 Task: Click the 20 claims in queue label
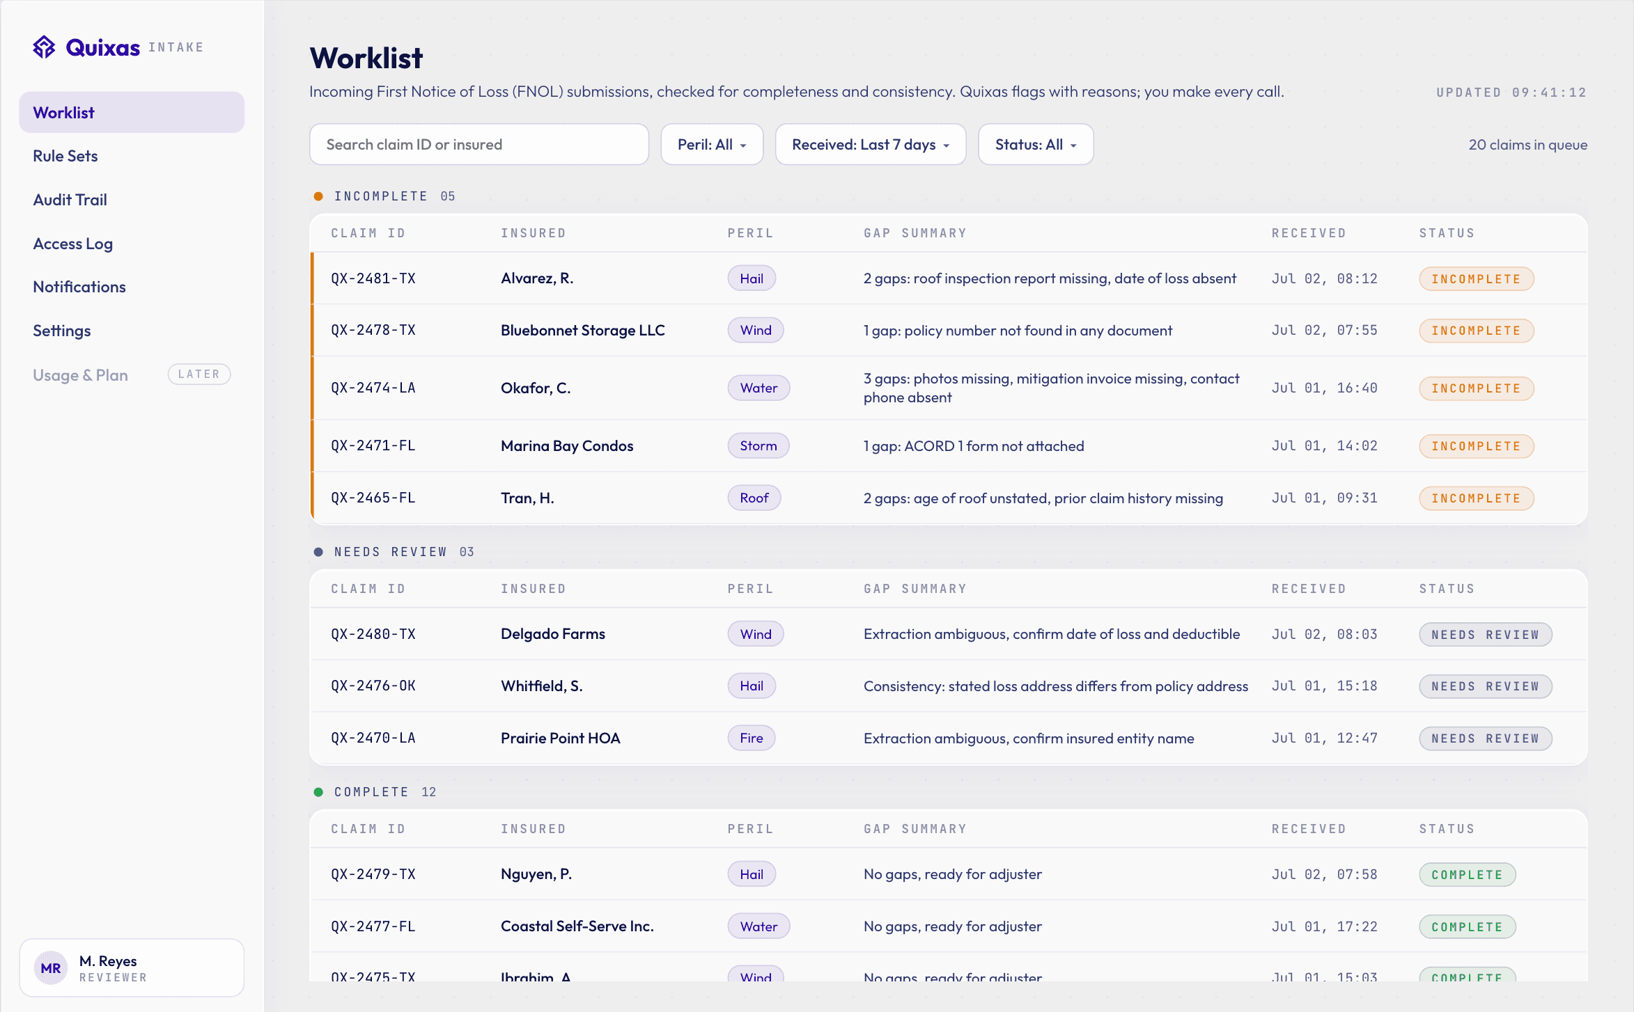pos(1528,144)
